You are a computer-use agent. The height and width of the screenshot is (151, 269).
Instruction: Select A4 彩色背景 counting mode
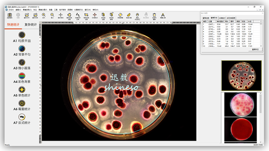coord(22,78)
